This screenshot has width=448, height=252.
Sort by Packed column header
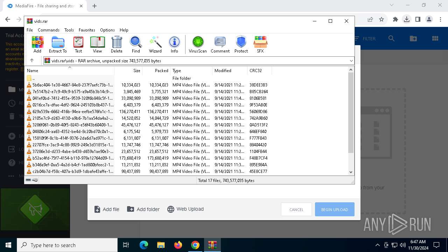(156, 71)
